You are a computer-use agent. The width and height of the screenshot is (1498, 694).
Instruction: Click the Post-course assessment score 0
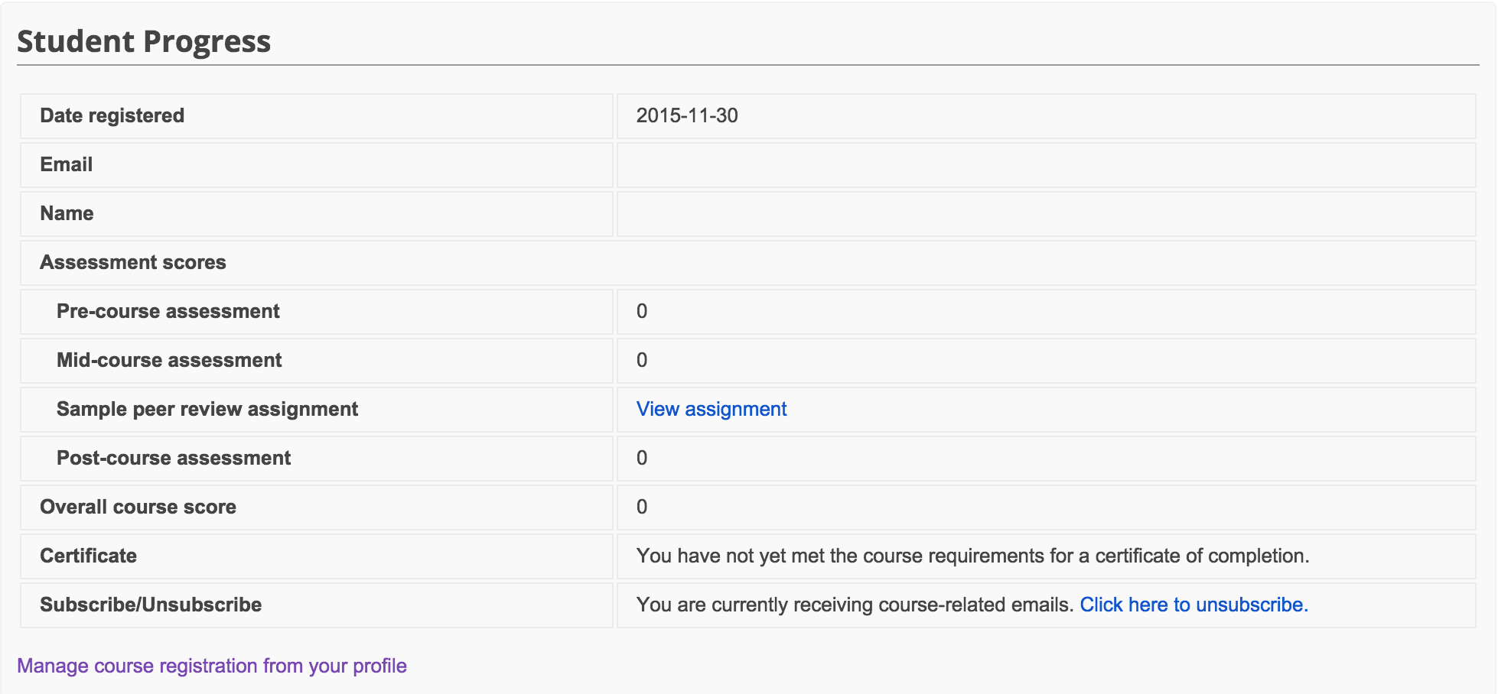click(x=642, y=459)
